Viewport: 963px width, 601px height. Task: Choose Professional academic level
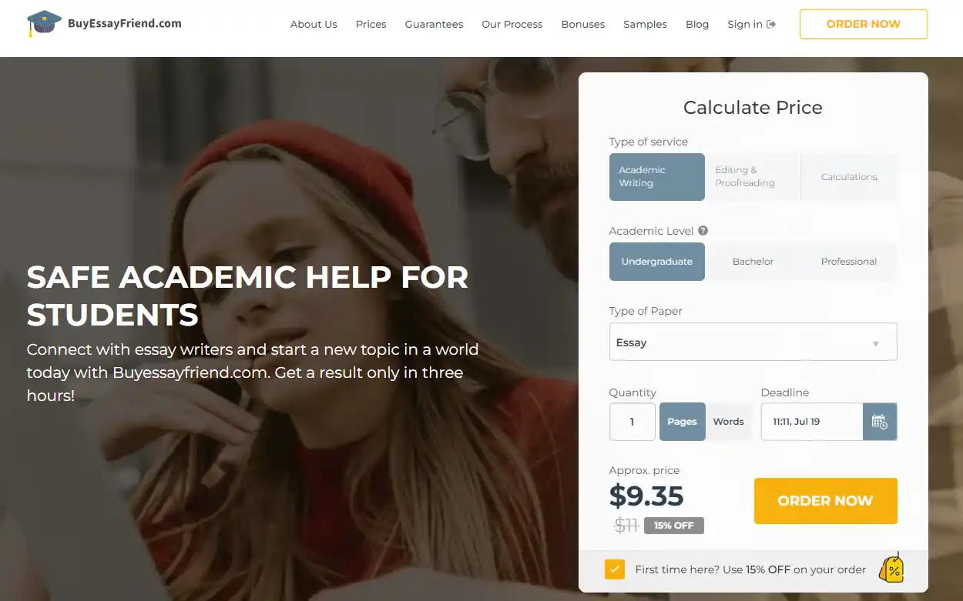(x=849, y=262)
